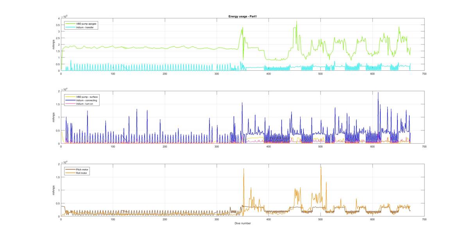The height and width of the screenshot is (243, 469).
Task: Click the 'mAmps' y-axis label of the middle plot
Action: click(x=54, y=117)
